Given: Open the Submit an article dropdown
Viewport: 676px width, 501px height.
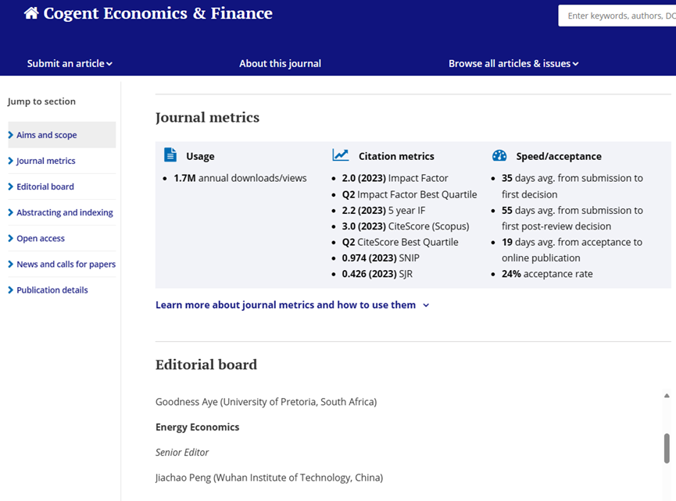Looking at the screenshot, I should click(x=70, y=63).
